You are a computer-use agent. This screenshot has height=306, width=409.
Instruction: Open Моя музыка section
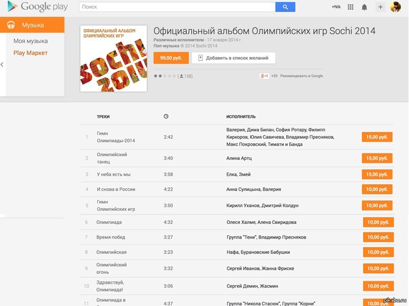(31, 41)
